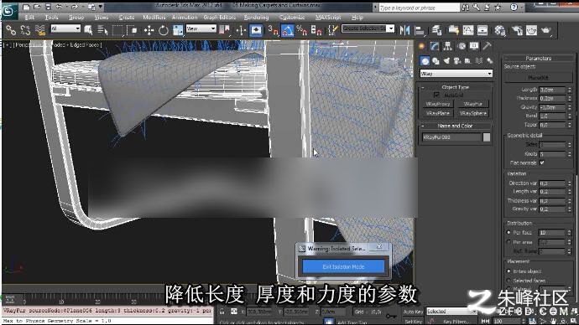Toggle the Flat normals checkbox

(x=542, y=162)
